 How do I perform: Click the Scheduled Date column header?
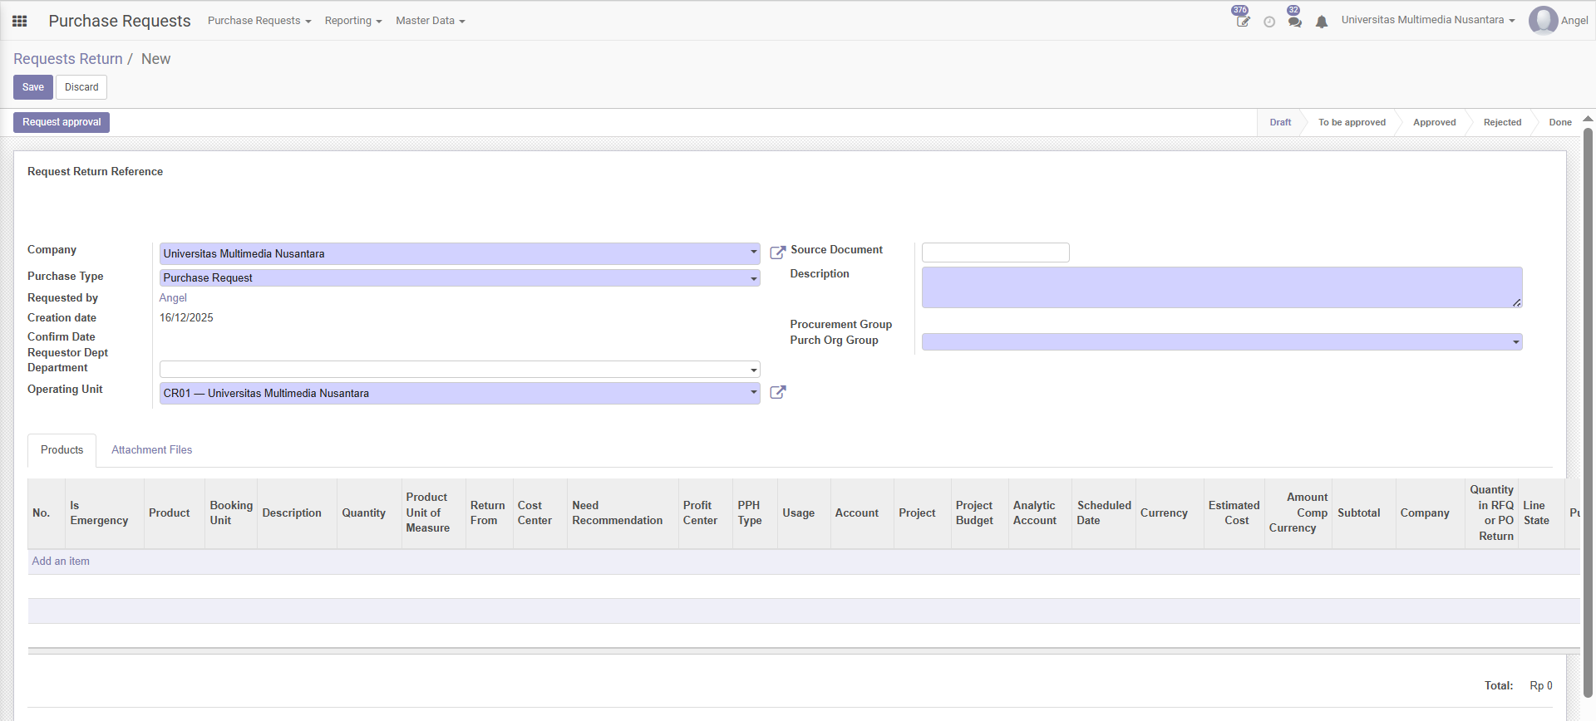coord(1104,513)
